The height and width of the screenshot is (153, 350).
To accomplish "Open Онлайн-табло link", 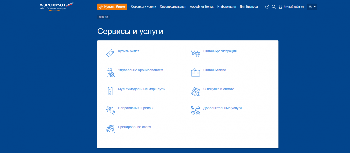I will point(215,70).
